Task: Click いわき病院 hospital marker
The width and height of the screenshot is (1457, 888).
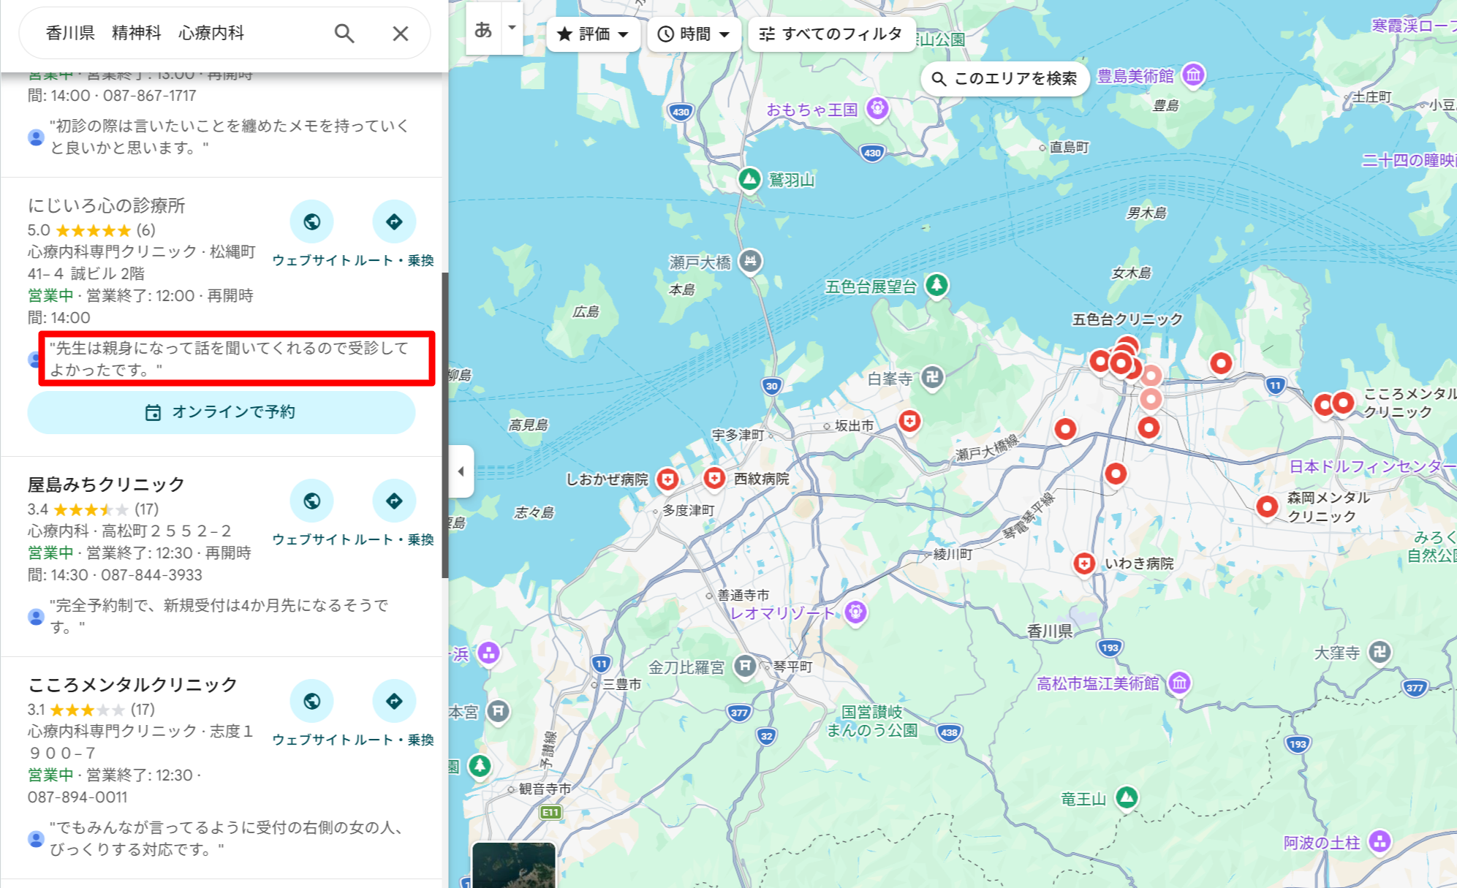Action: [x=1084, y=563]
